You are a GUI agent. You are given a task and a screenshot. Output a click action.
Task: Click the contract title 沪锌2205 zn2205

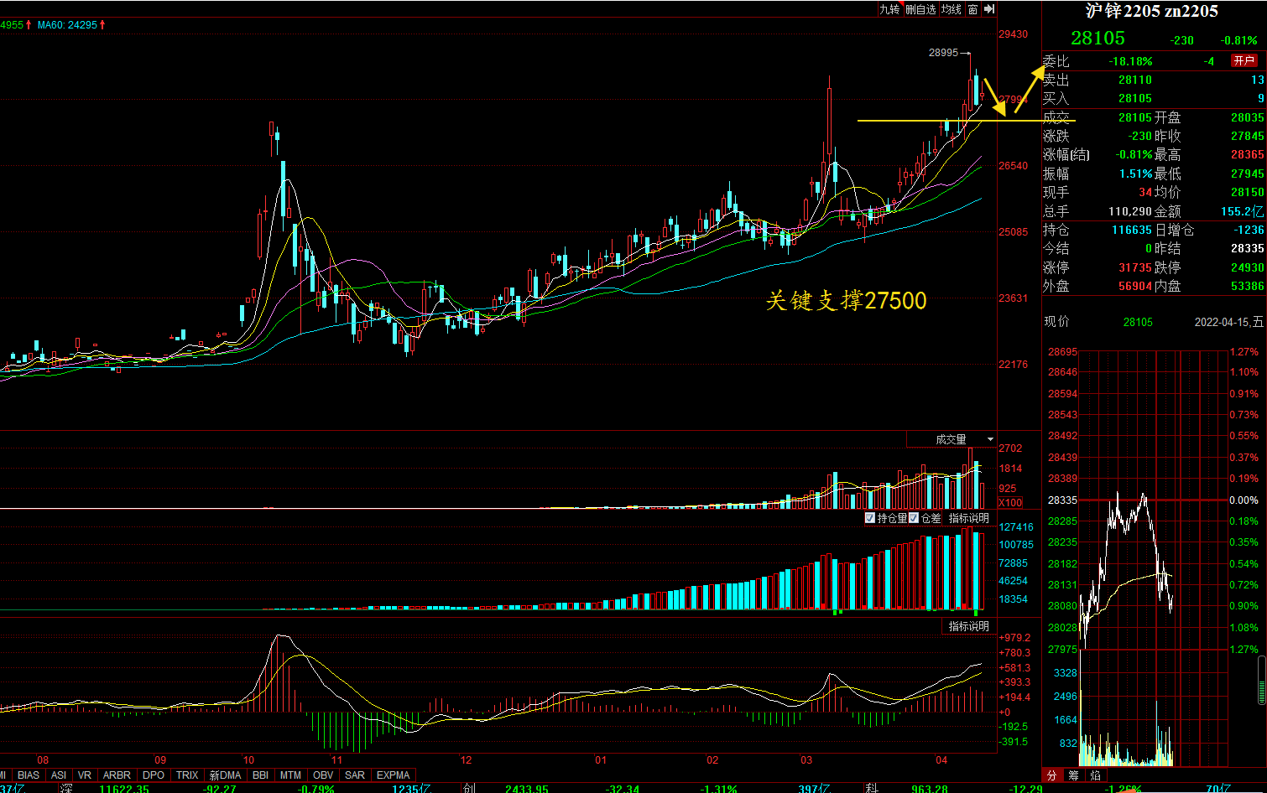pos(1151,11)
